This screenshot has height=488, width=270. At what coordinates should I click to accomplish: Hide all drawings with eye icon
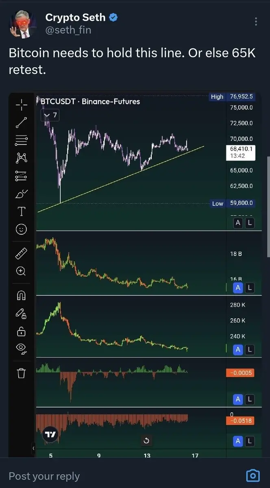tap(21, 349)
